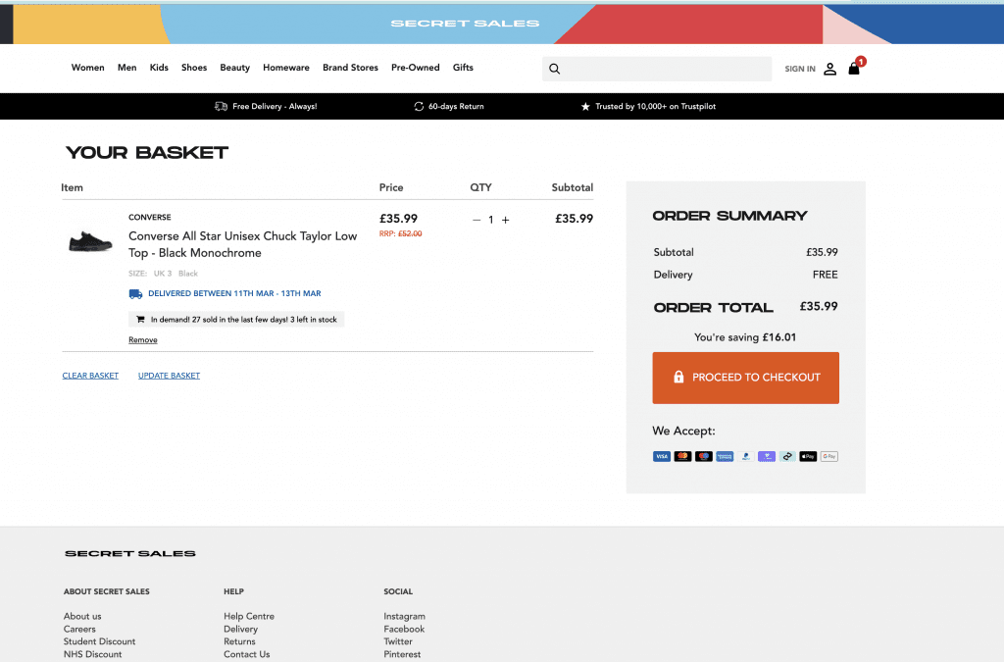Click the Update Basket link
1004x662 pixels.
click(169, 376)
